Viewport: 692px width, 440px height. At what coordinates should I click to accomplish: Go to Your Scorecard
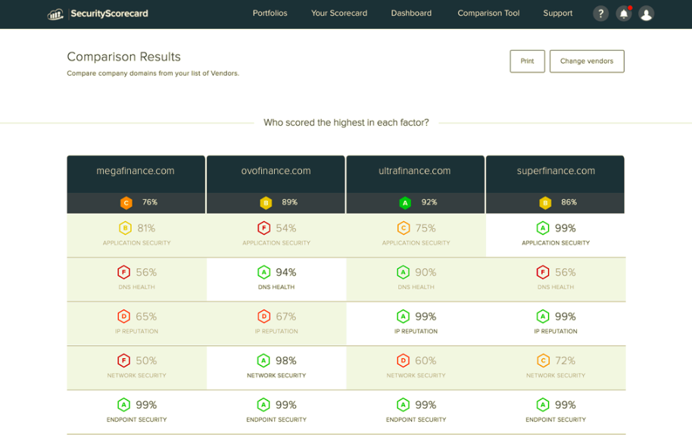(x=339, y=13)
